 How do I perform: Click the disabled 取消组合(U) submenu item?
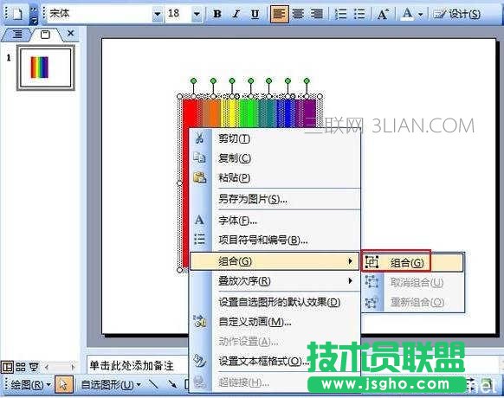(413, 283)
